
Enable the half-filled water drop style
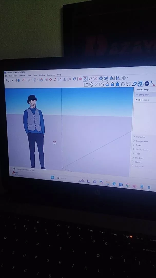pos(112,84)
